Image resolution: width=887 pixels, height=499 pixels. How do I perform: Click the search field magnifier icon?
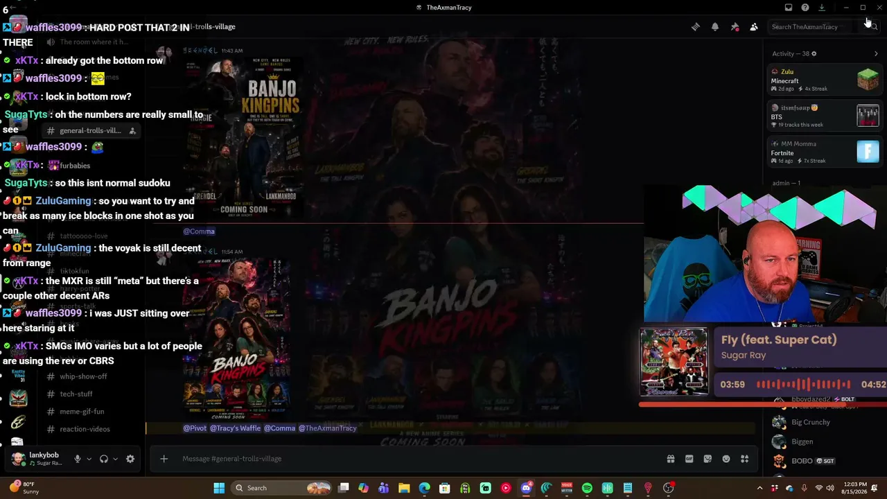[875, 27]
